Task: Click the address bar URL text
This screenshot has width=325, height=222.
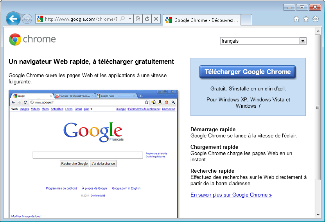Action: click(81, 19)
